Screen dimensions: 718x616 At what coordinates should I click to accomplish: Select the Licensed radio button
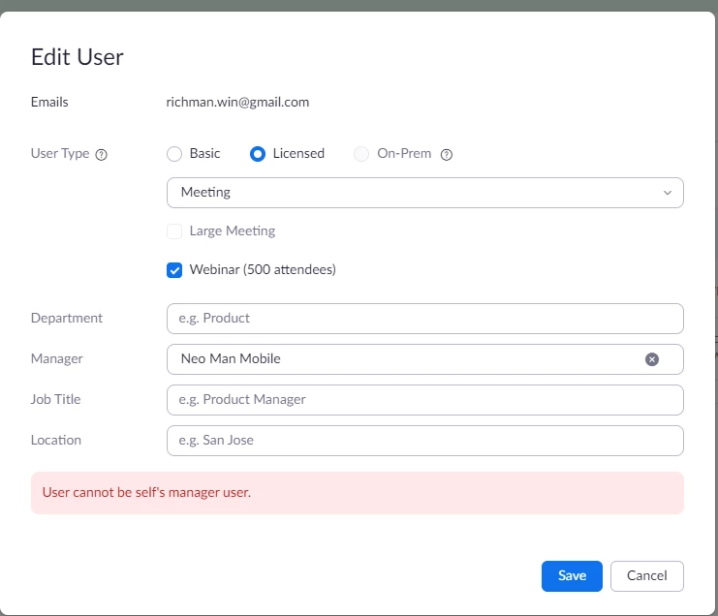[258, 154]
